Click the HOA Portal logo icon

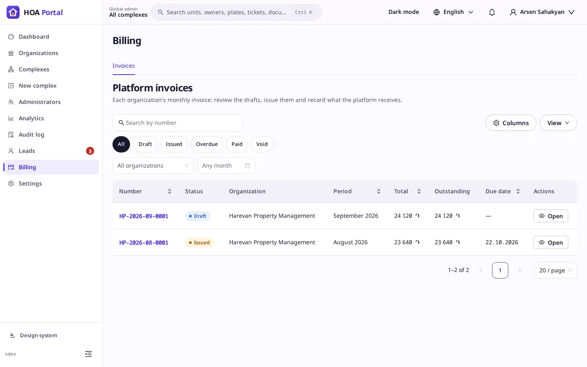(x=13, y=12)
